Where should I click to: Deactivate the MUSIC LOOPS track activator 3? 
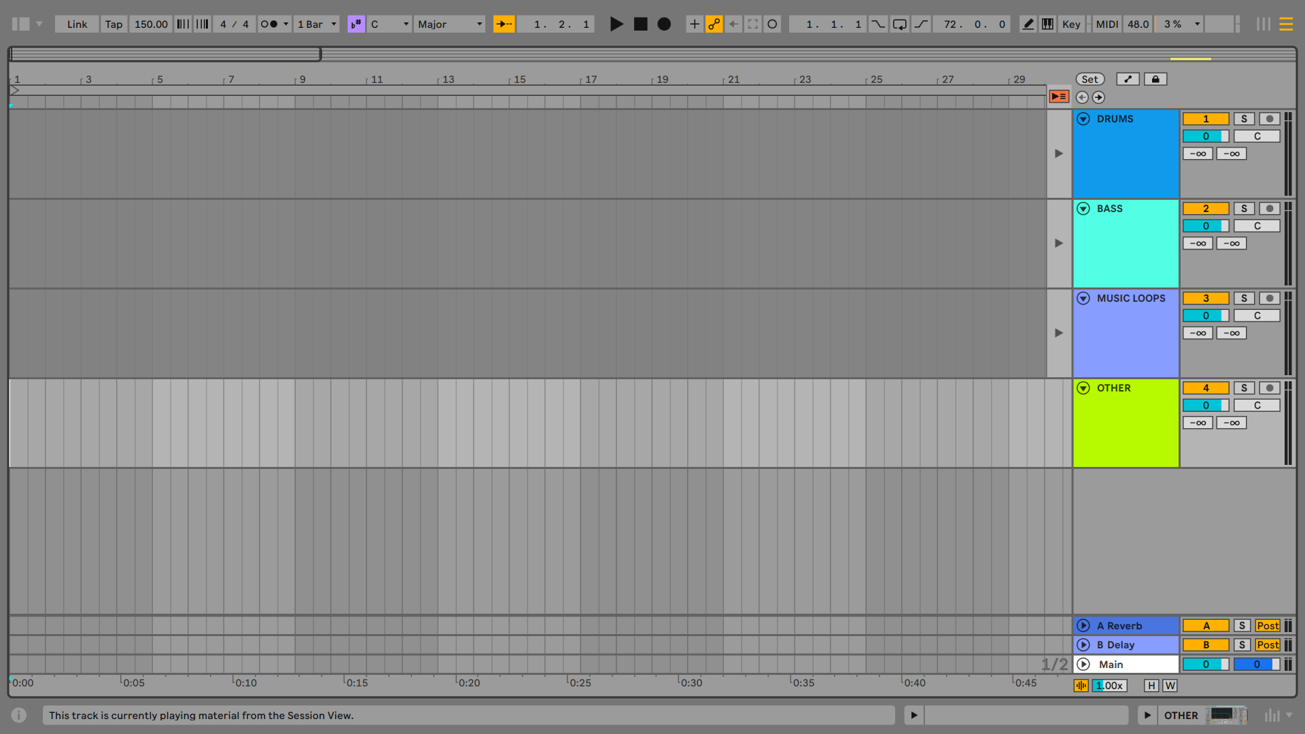[x=1205, y=298]
